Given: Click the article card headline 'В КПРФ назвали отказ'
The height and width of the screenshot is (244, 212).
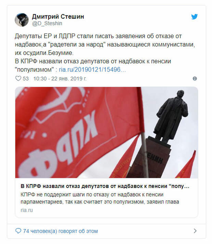Looking at the screenshot, I should (105, 186).
